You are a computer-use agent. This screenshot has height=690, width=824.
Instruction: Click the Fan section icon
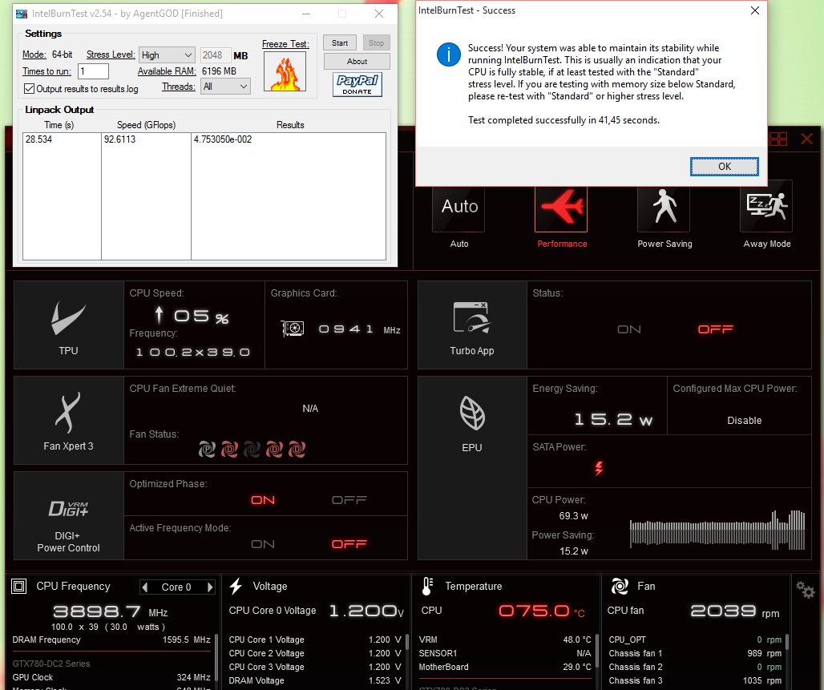[620, 586]
